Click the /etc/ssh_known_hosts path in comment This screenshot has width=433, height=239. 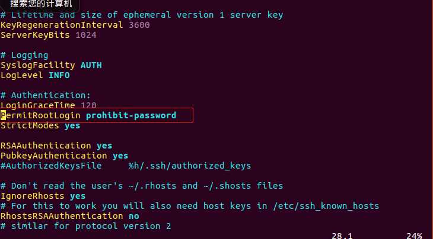[326, 206]
